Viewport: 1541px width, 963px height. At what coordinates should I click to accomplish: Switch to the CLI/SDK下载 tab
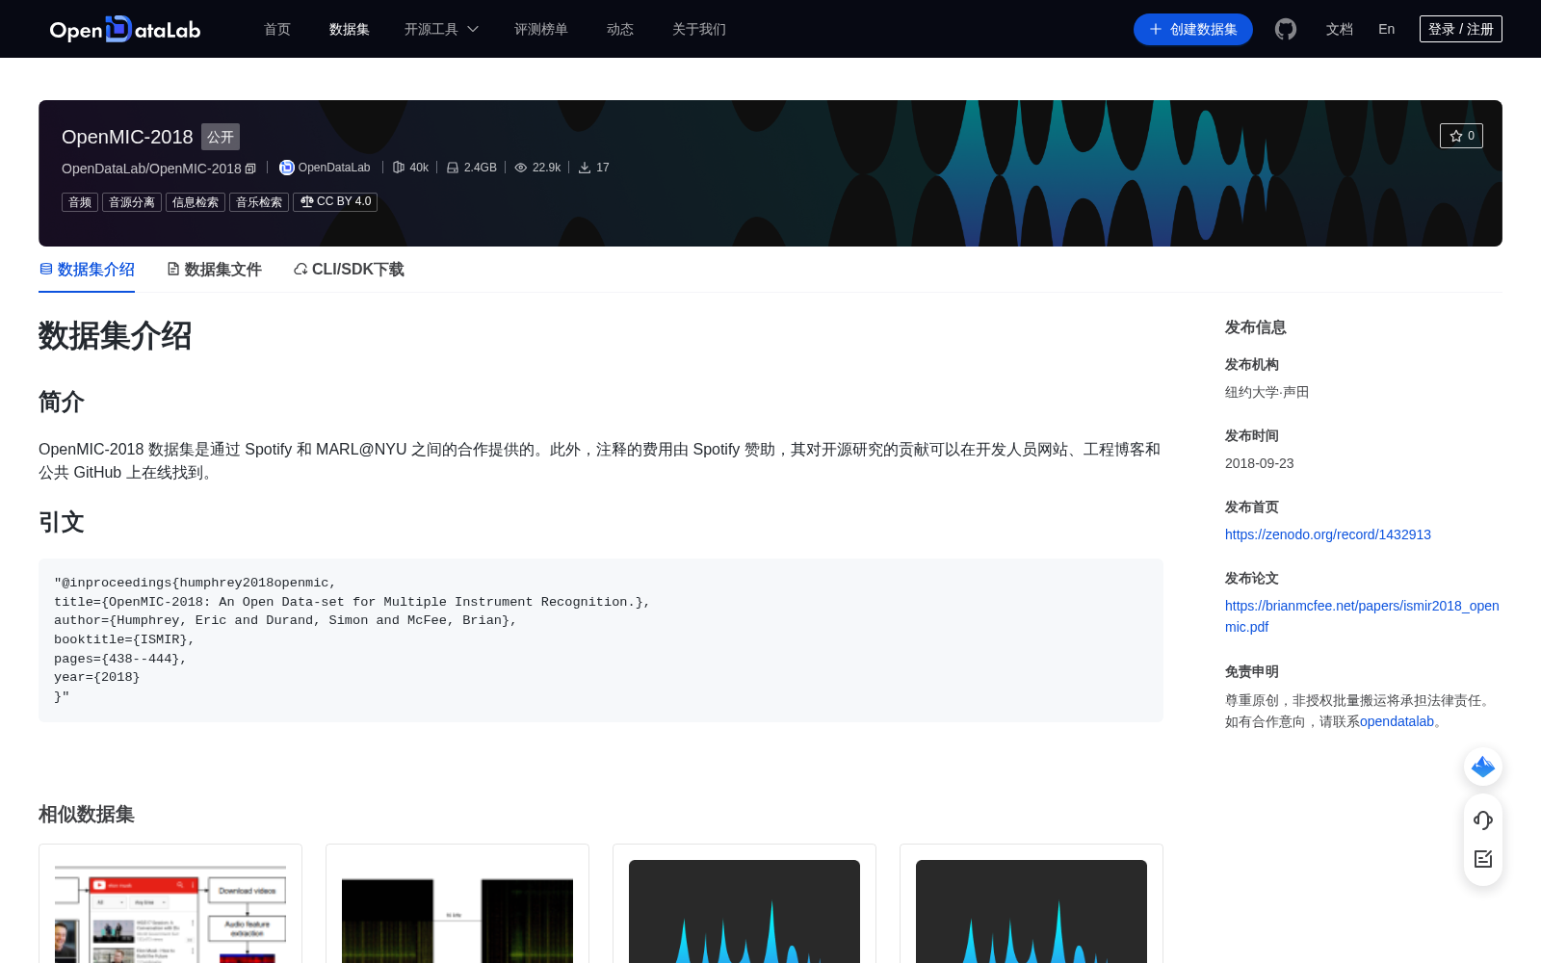pos(349,270)
